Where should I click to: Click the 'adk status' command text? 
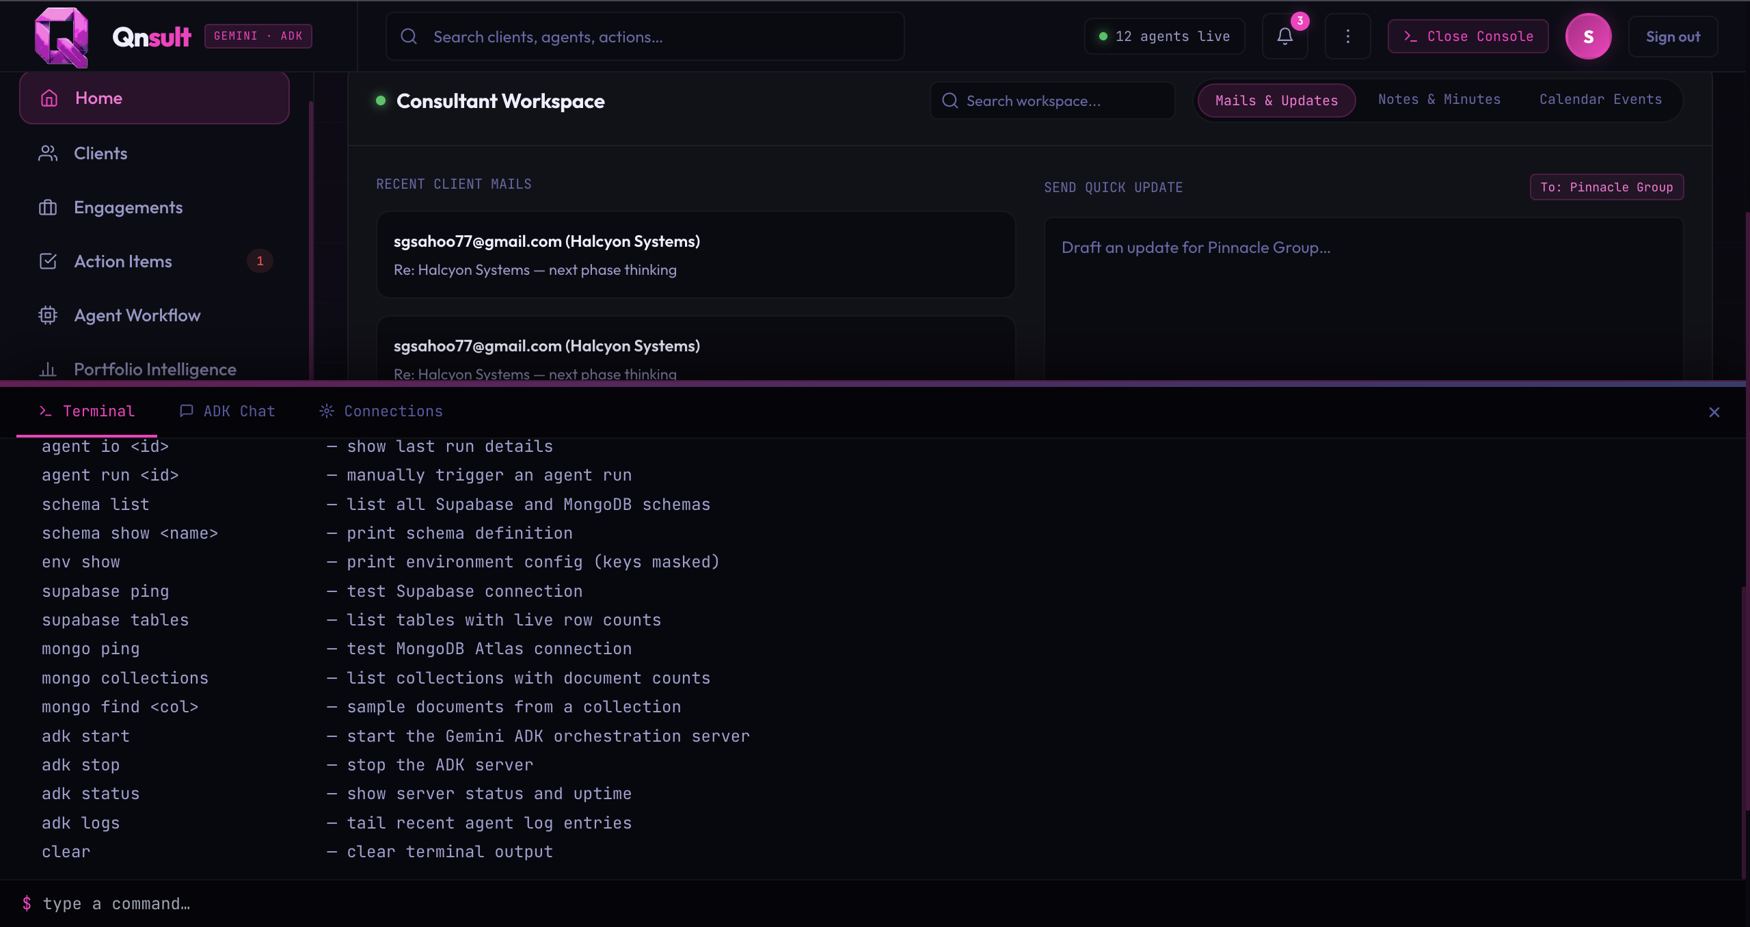90,794
